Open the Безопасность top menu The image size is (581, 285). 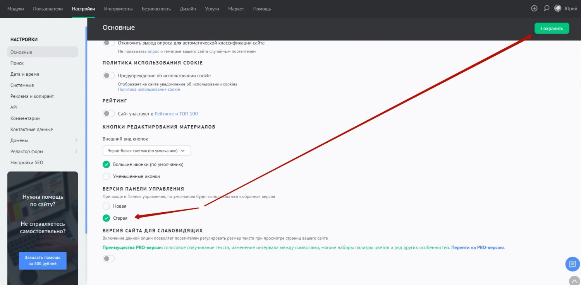[156, 9]
